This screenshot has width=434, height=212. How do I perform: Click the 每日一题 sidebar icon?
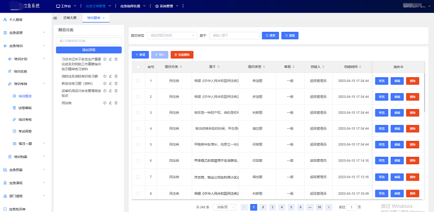click(x=15, y=144)
